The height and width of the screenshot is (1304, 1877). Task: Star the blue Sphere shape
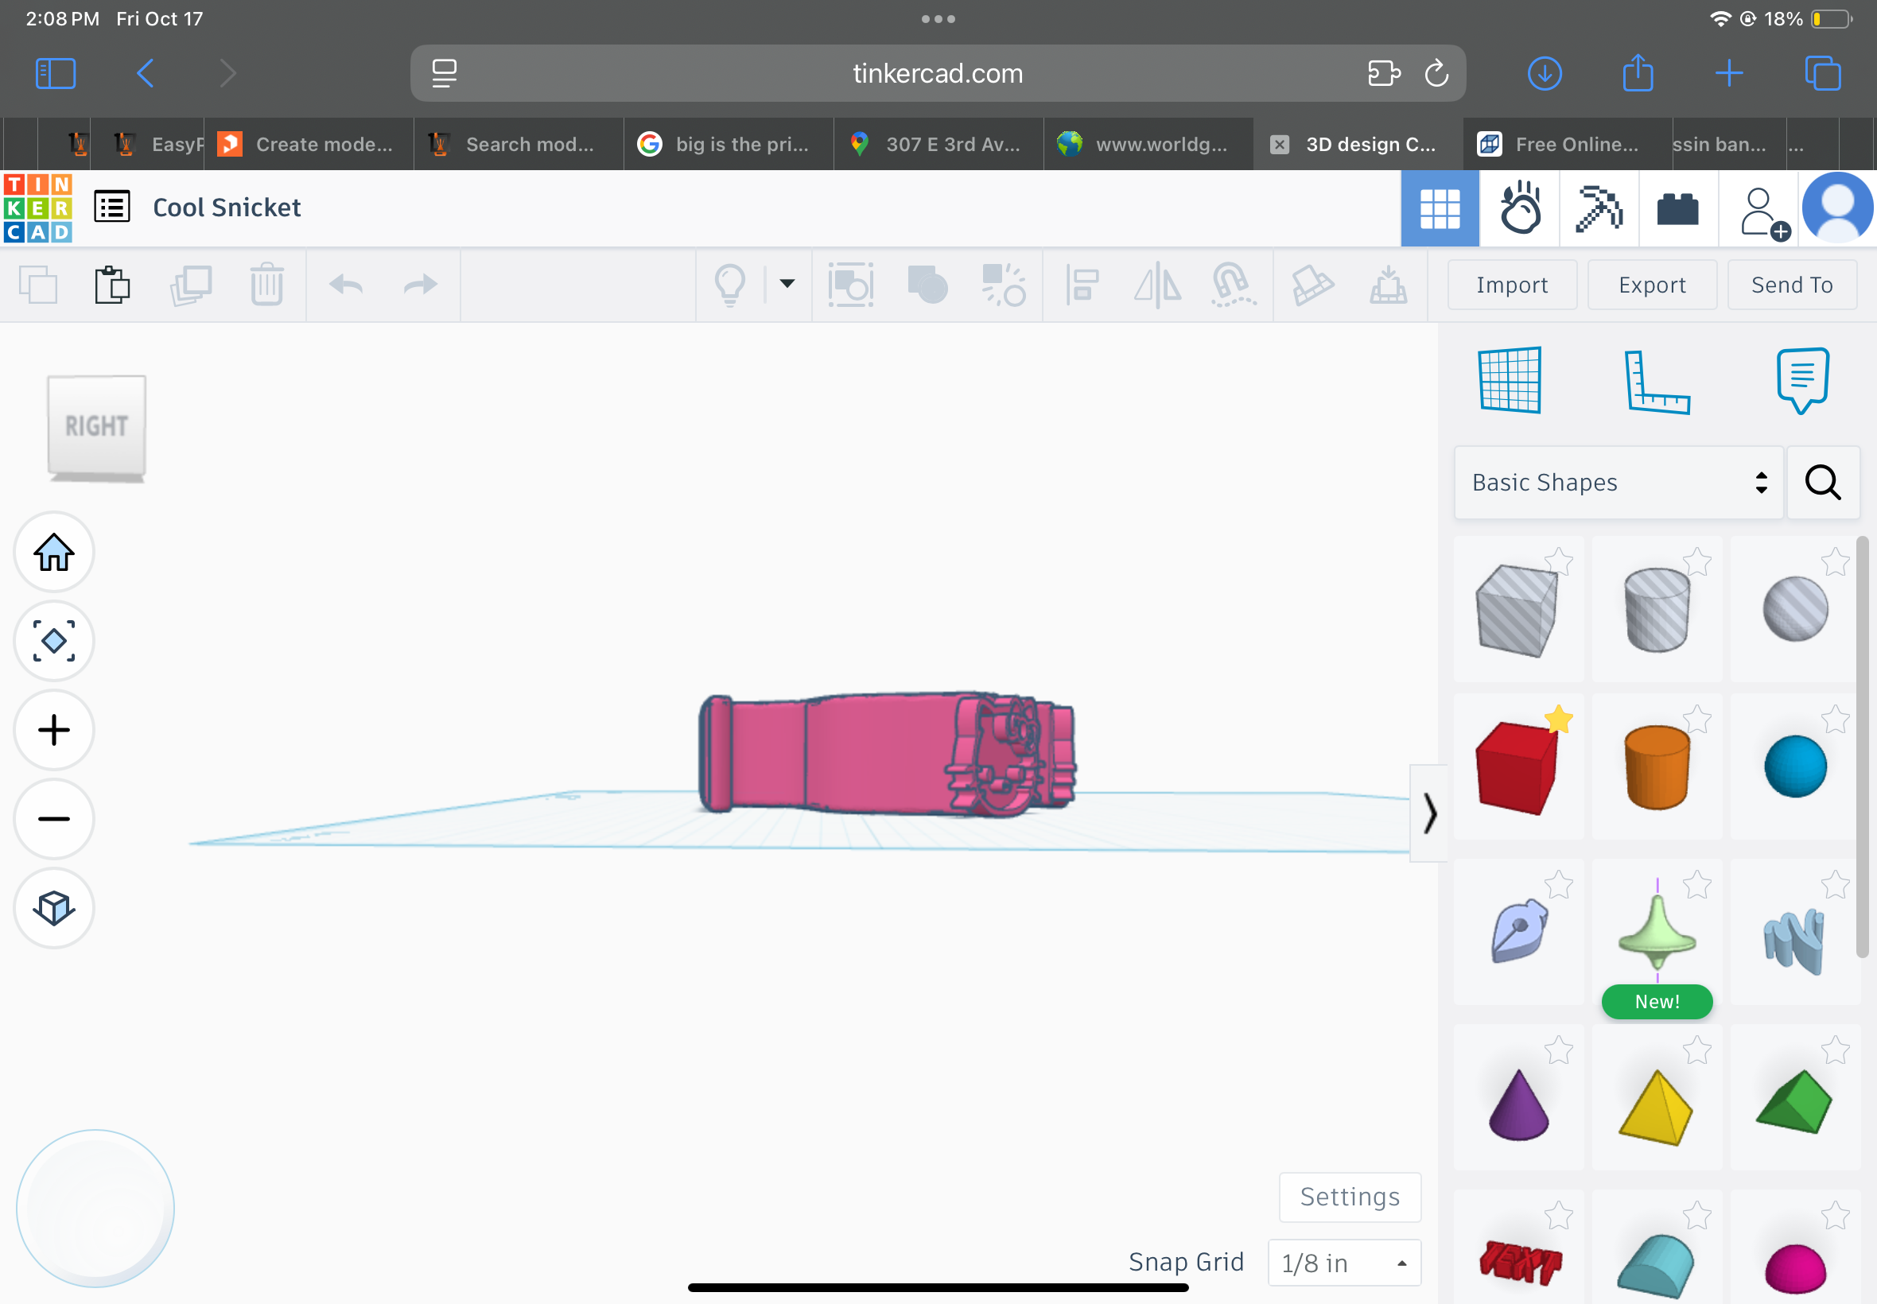coord(1836,720)
